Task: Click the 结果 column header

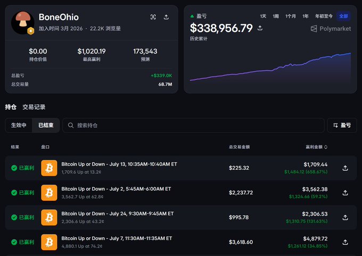Action: (x=15, y=147)
